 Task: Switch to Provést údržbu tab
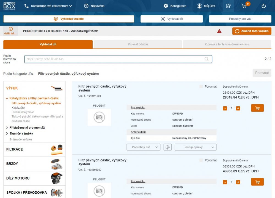tap(138, 44)
